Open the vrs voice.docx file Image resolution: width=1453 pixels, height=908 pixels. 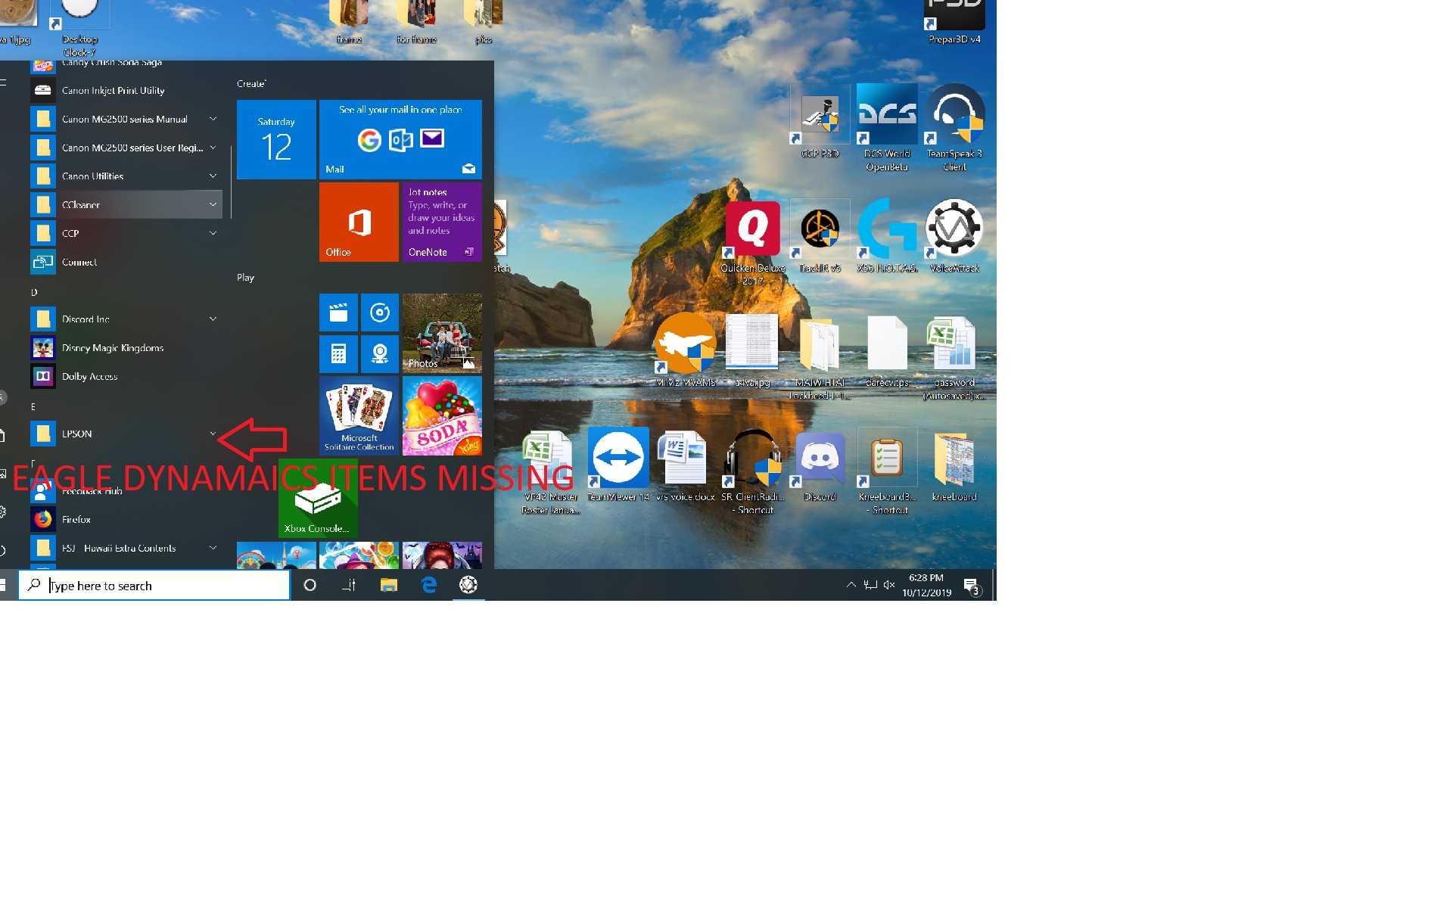point(685,466)
